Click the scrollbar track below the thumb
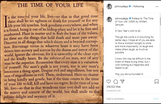 tap(160, 51)
